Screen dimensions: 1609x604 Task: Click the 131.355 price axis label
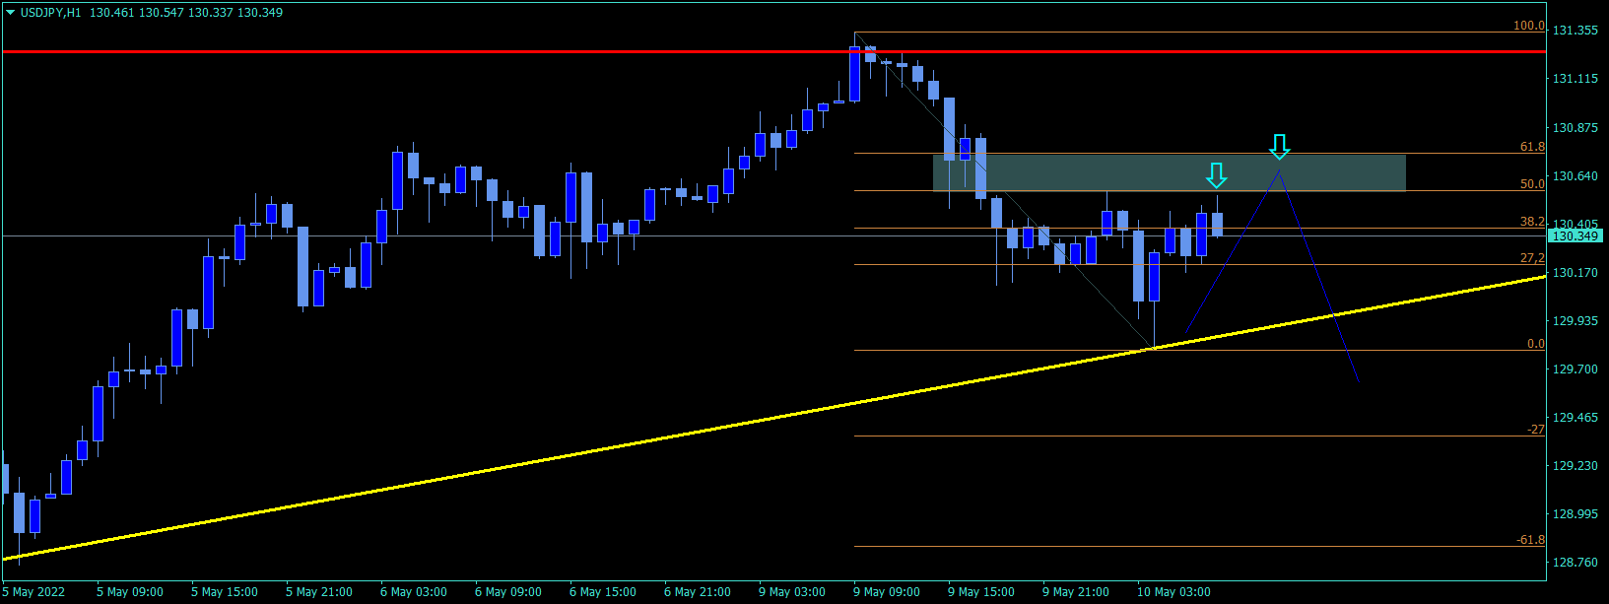pyautogui.click(x=1575, y=31)
